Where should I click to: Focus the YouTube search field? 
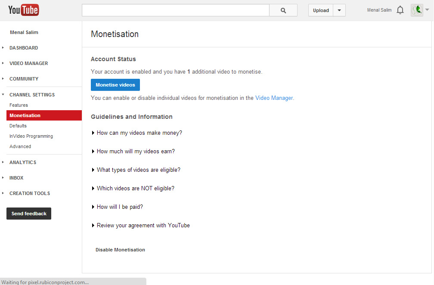tap(176, 10)
